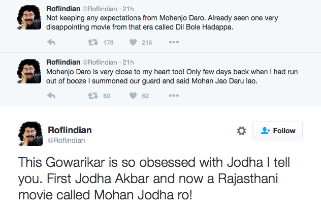This screenshot has width=321, height=207.
Task: Open more options on Dil Bole Hadappa tweet
Action: 174,42
